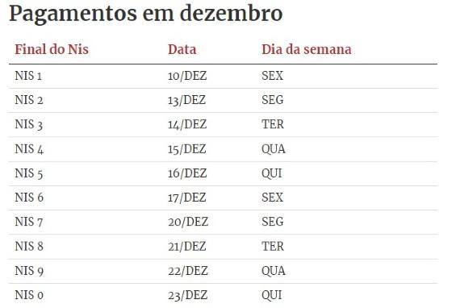Click the 21/DEZ date cell

click(187, 247)
